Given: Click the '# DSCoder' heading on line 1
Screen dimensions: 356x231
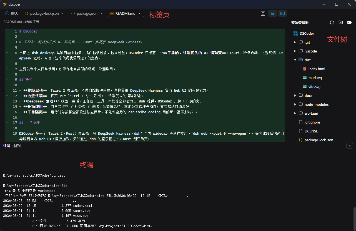Looking at the screenshot, I should (28, 31).
